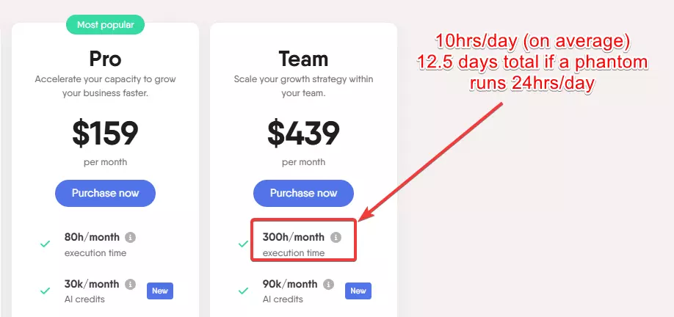The height and width of the screenshot is (317, 674).
Task: Click green checkmark beside Team AI credits
Action: (x=243, y=291)
